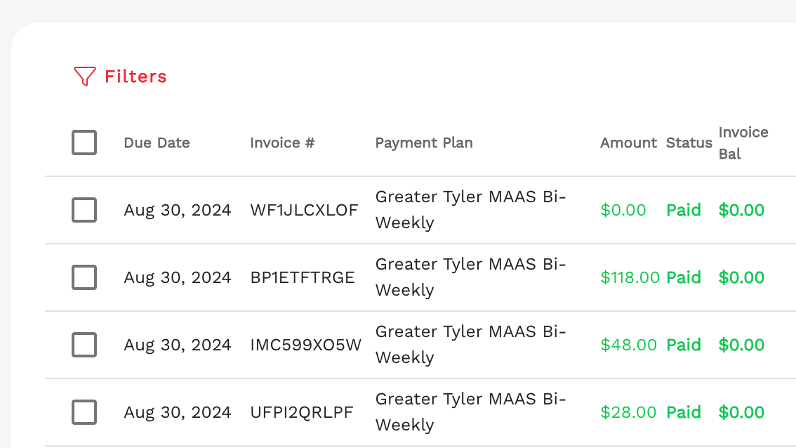Sort by the Amount column header
The width and height of the screenshot is (796, 448).
(x=628, y=143)
